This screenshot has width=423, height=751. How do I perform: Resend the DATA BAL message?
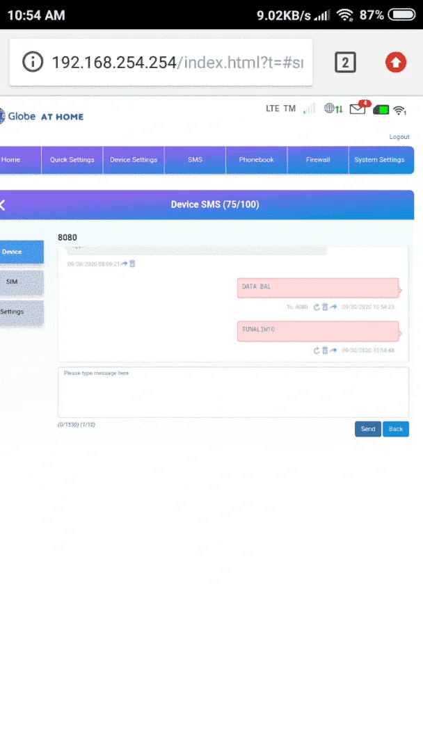coord(317,307)
